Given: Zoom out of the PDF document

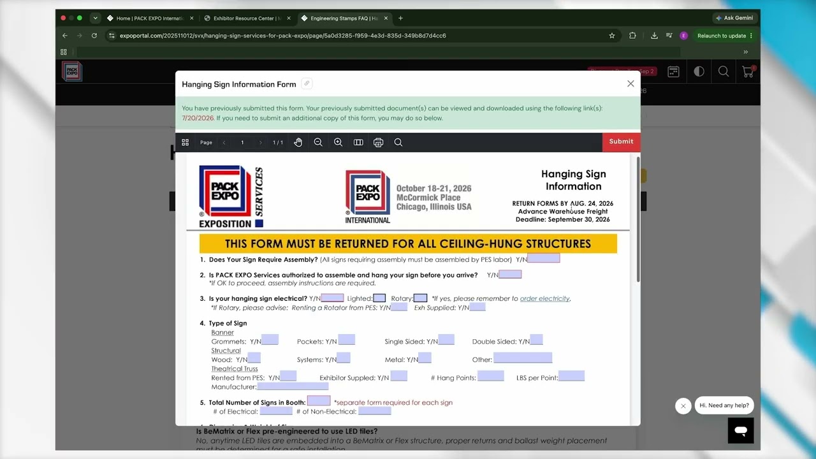Looking at the screenshot, I should [x=318, y=142].
